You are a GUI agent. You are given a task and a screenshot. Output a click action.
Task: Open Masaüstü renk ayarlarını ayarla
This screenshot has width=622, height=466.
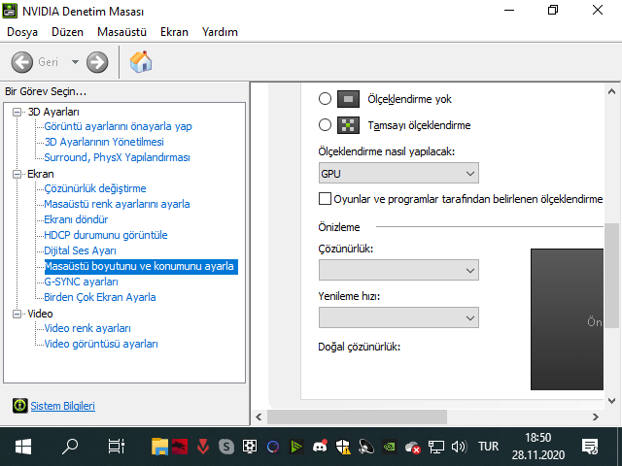pyautogui.click(x=117, y=204)
